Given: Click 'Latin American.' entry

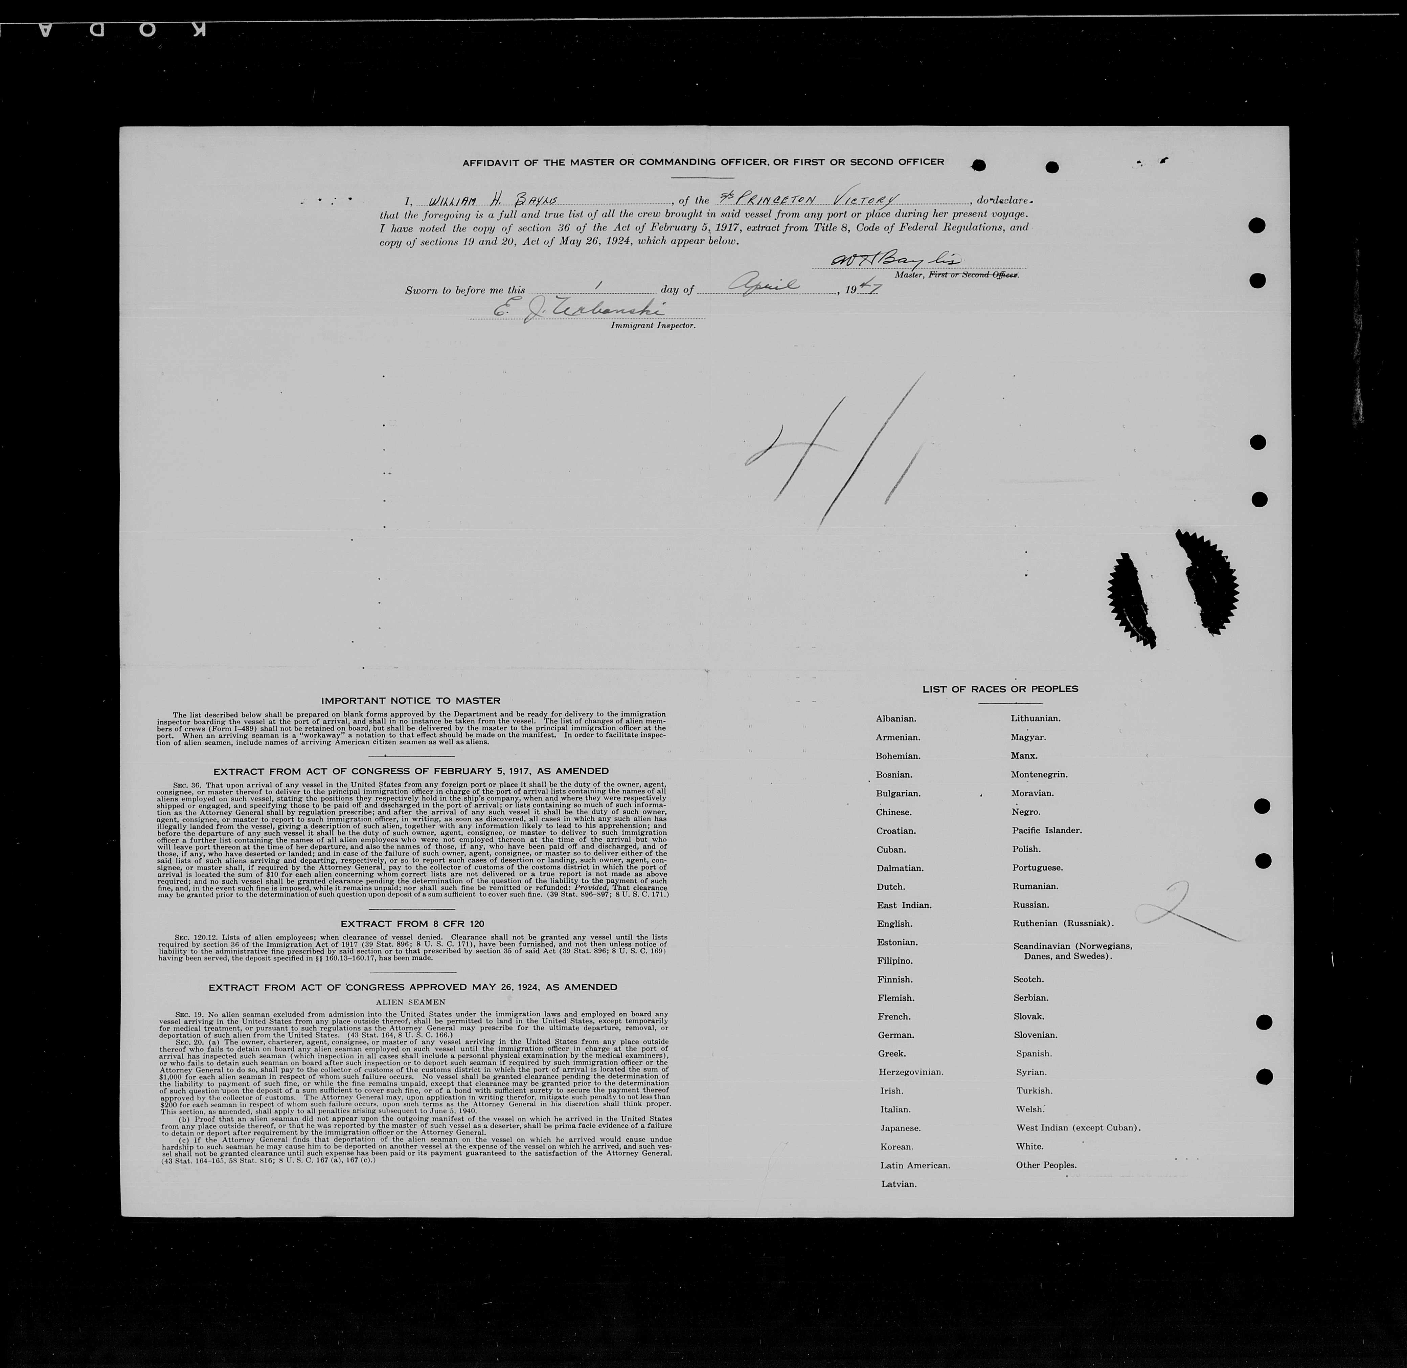Looking at the screenshot, I should click(915, 1165).
